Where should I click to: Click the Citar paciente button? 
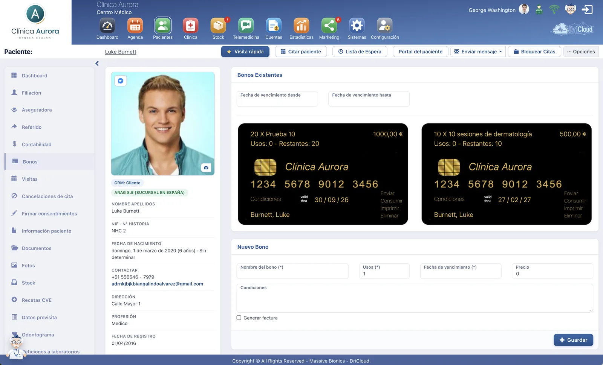tap(301, 52)
